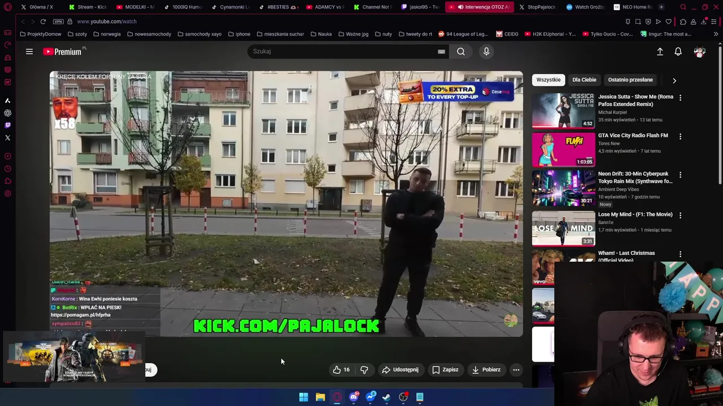Open Windows Start menu on taskbar
Screen dimensions: 723x406
[303, 397]
